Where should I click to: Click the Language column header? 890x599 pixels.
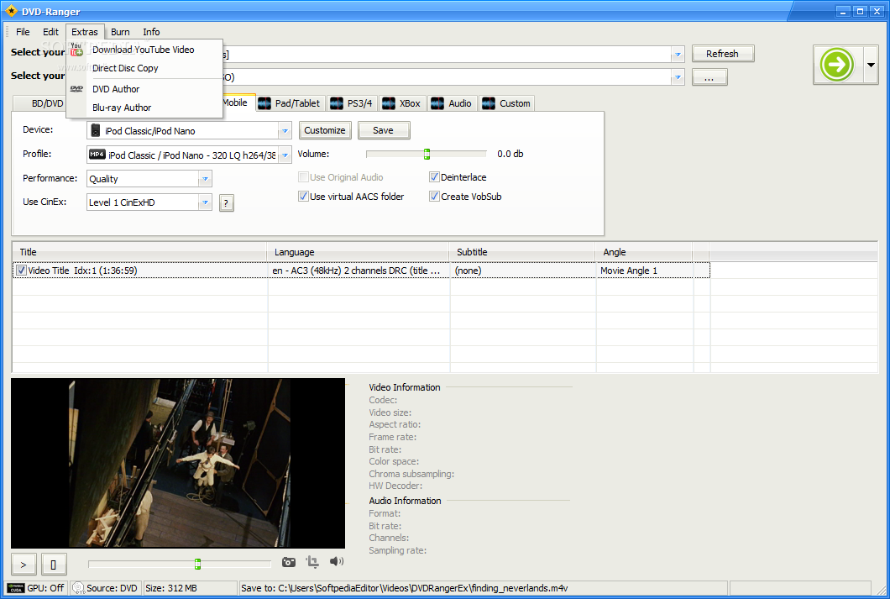[358, 252]
